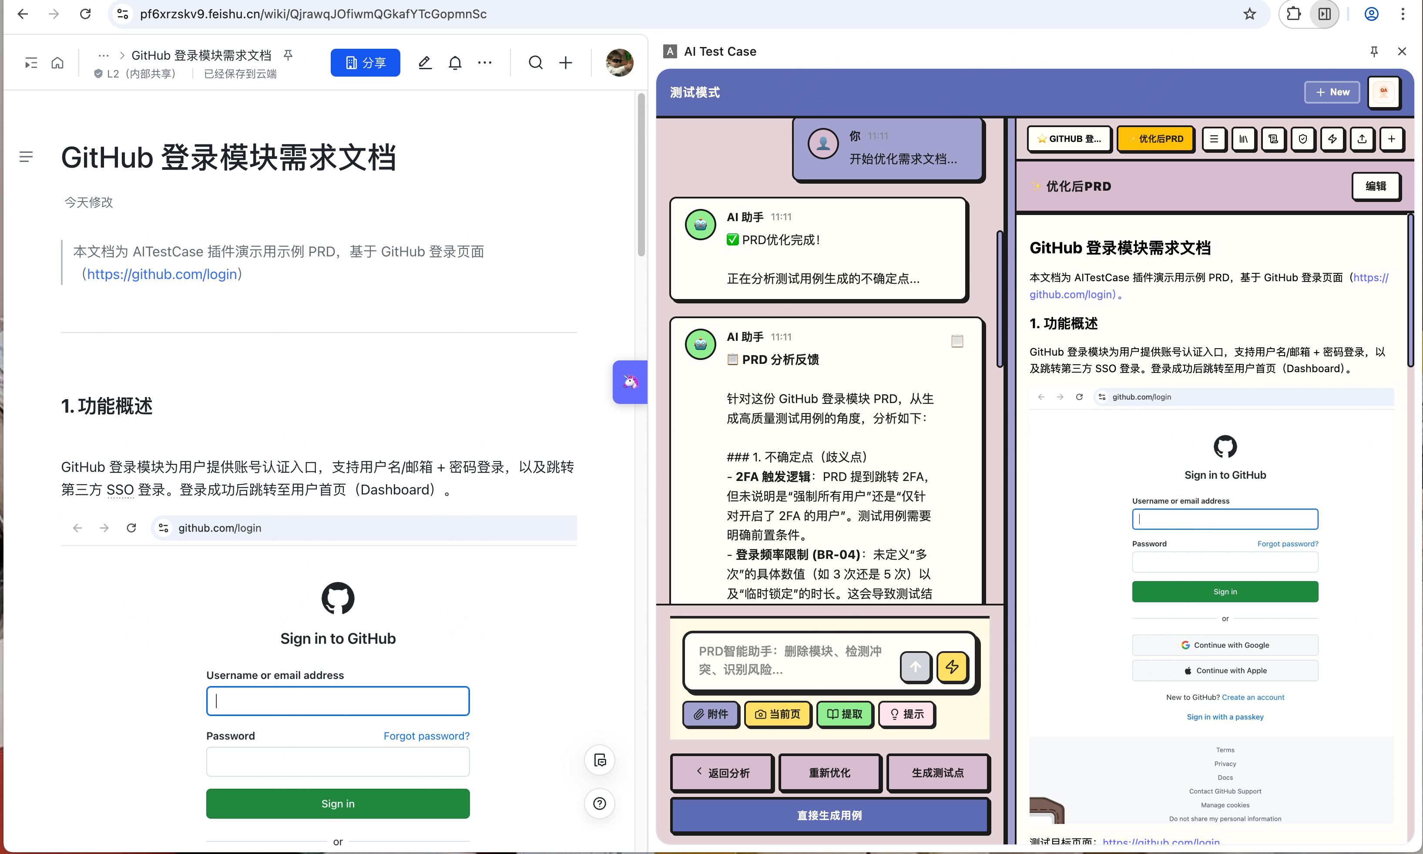Click the Feishu document vertical scrollbar

coord(641,175)
